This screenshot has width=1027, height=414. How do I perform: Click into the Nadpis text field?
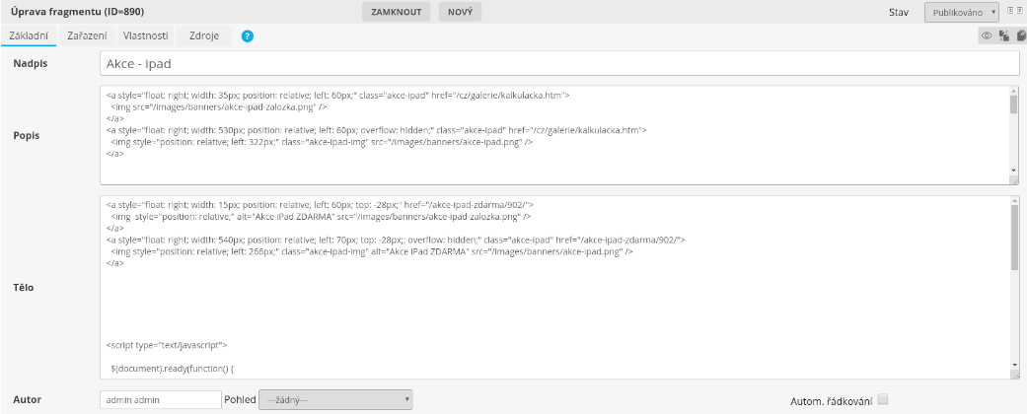558,64
